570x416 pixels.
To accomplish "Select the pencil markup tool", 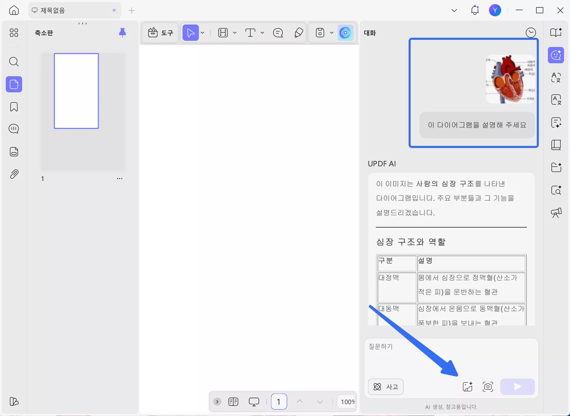I will tap(299, 33).
